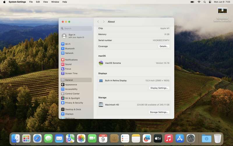Open Storage Settings
233x146 pixels.
[x=159, y=112]
